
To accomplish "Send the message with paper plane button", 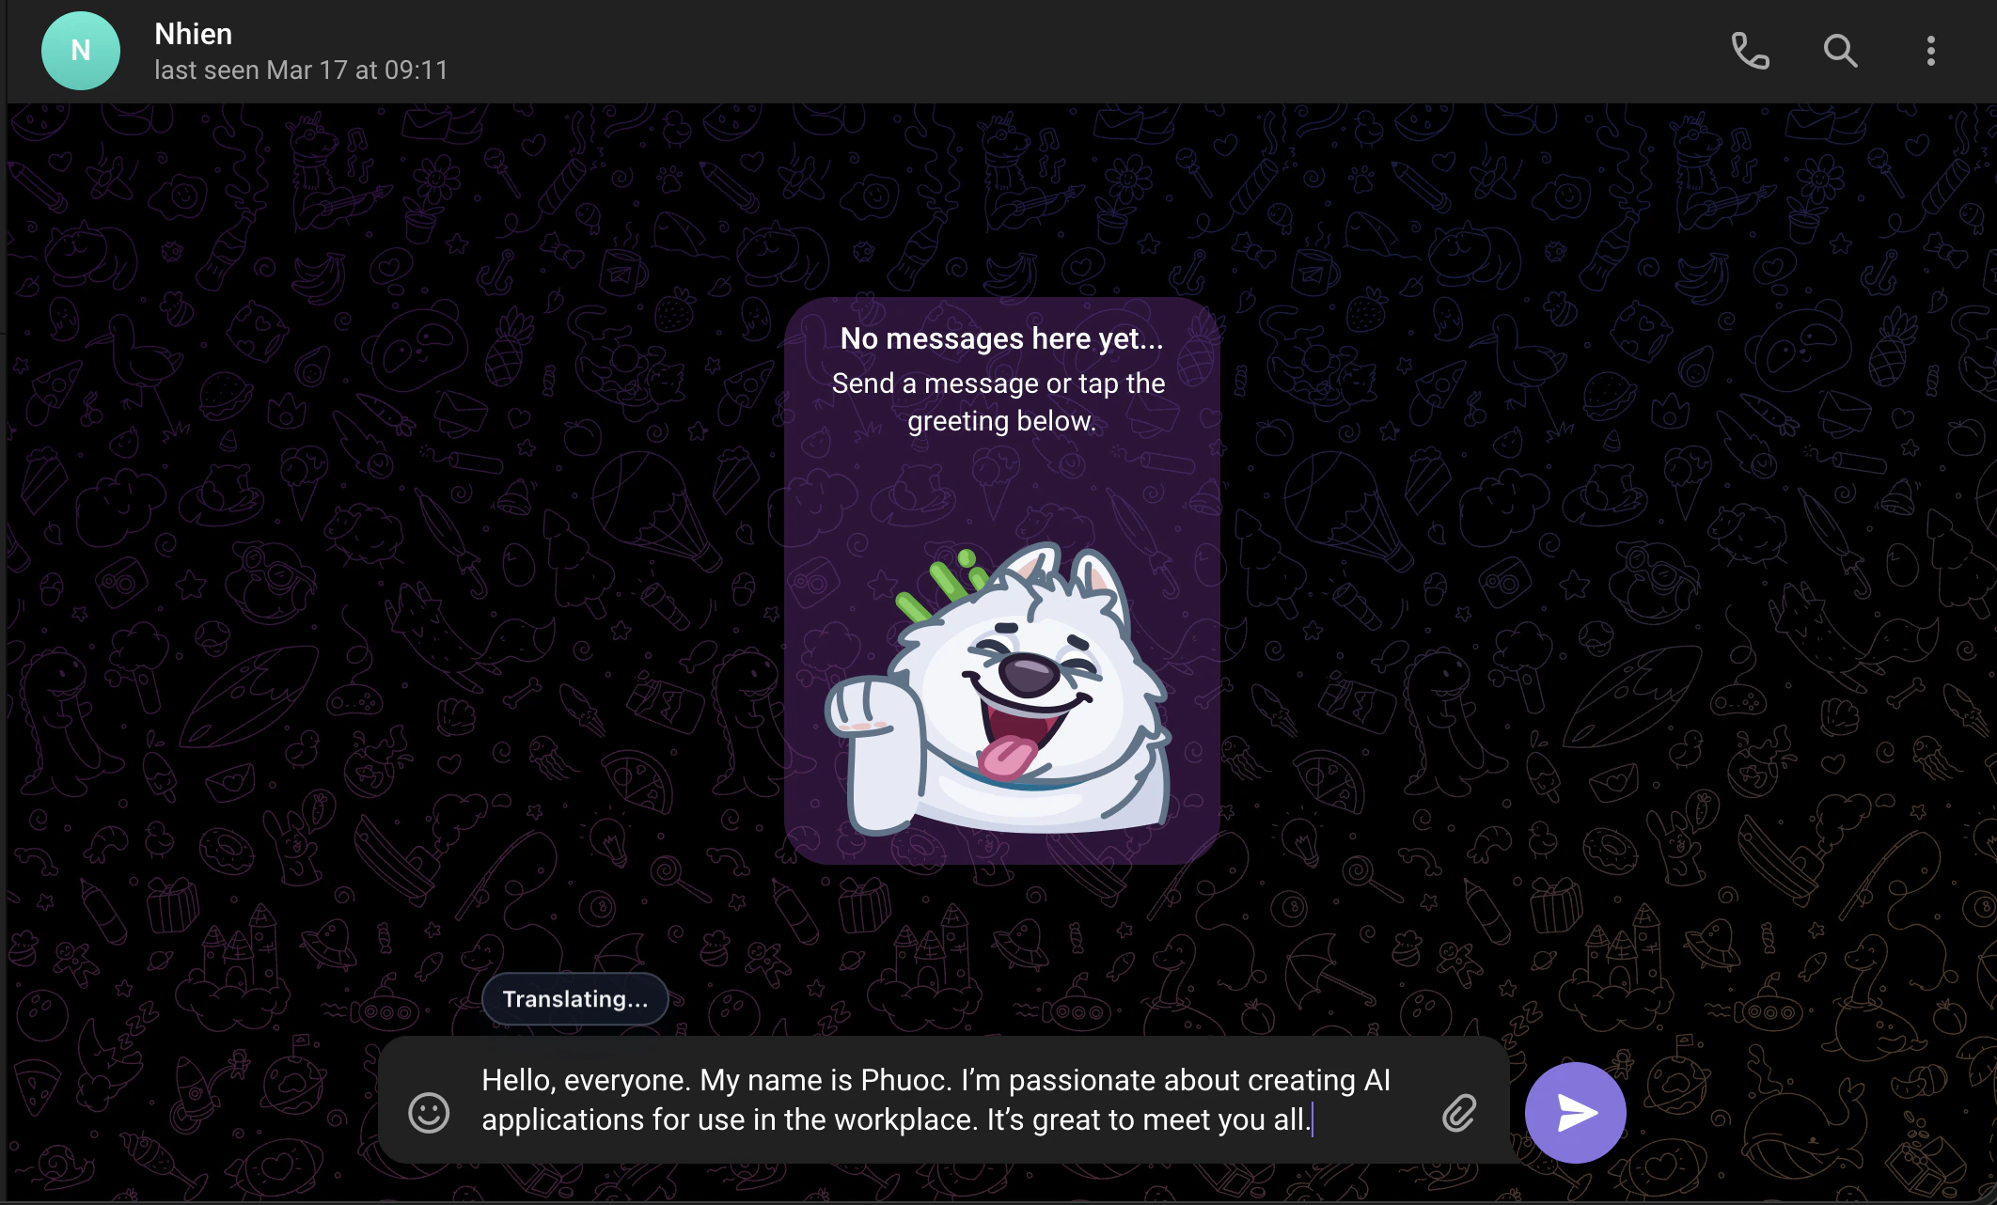I will click(x=1575, y=1113).
